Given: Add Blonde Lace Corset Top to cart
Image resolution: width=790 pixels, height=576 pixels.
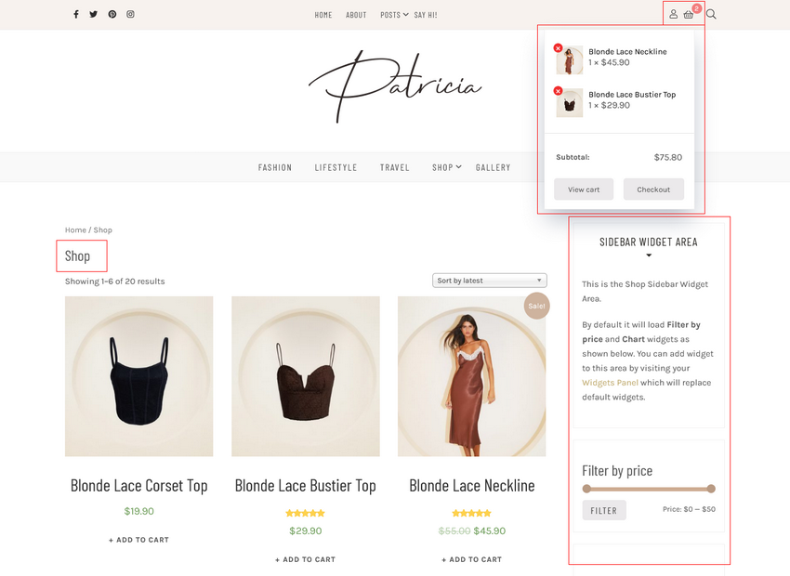Looking at the screenshot, I should (139, 540).
